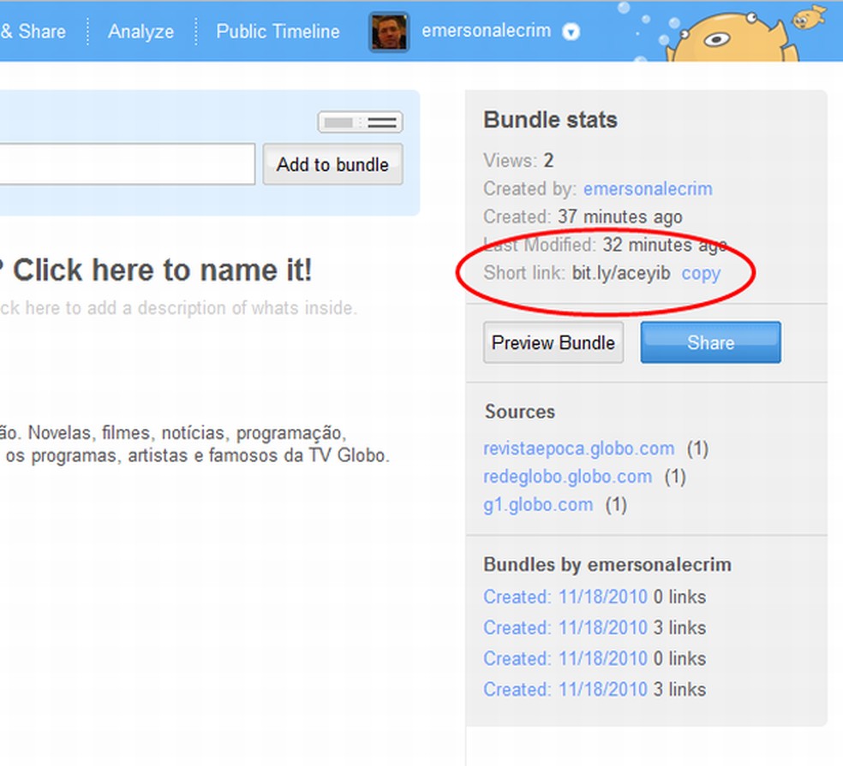This screenshot has height=766, width=843.
Task: Visit the revistaepoca.globo.com source link
Action: (578, 448)
